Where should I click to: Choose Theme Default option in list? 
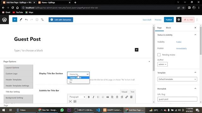point(78,78)
